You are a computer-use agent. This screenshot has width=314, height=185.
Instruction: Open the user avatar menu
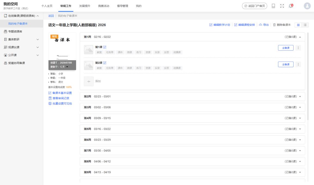(x=307, y=6)
